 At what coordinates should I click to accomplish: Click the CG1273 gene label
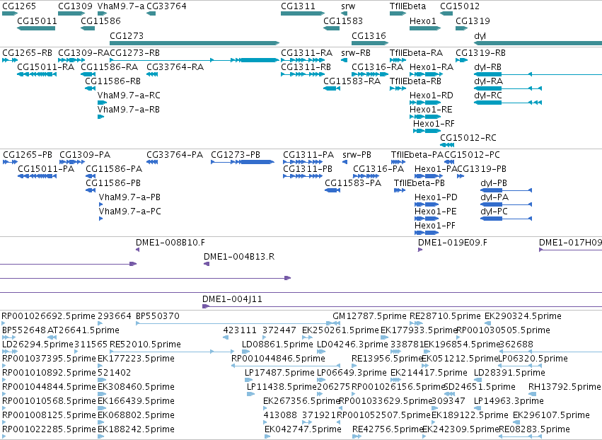point(127,35)
